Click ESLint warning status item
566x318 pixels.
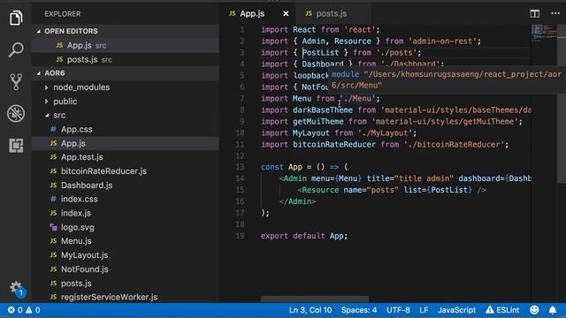[502, 310]
